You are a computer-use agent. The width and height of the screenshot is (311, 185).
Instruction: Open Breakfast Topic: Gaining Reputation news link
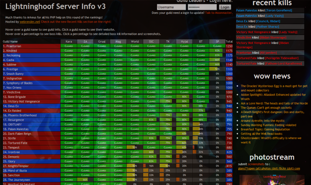(x=266, y=129)
